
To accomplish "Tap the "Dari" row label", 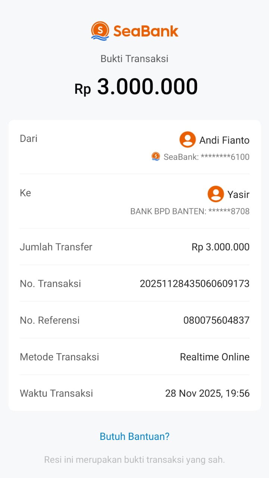I will [x=29, y=139].
